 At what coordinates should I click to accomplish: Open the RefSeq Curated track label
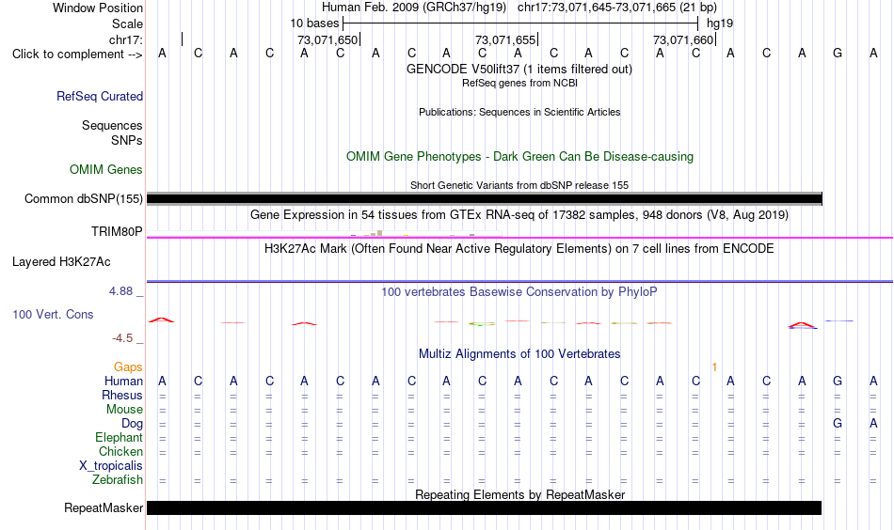point(100,96)
